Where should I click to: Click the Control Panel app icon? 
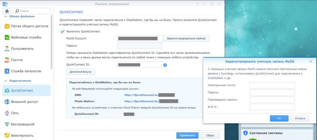click(5, 4)
